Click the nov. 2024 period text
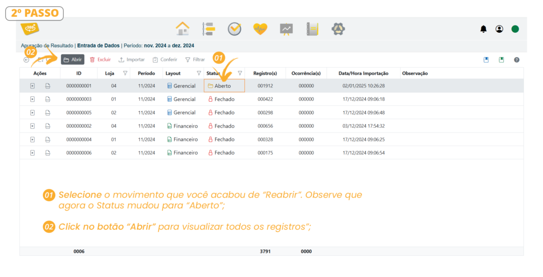Viewport: 543px width, 277px height. [155, 46]
